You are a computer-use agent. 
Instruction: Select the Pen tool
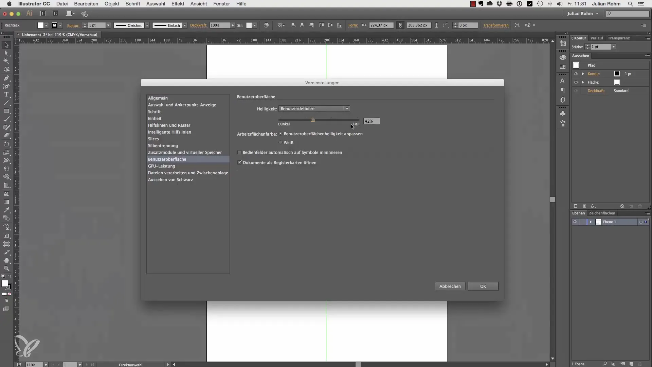(x=6, y=78)
